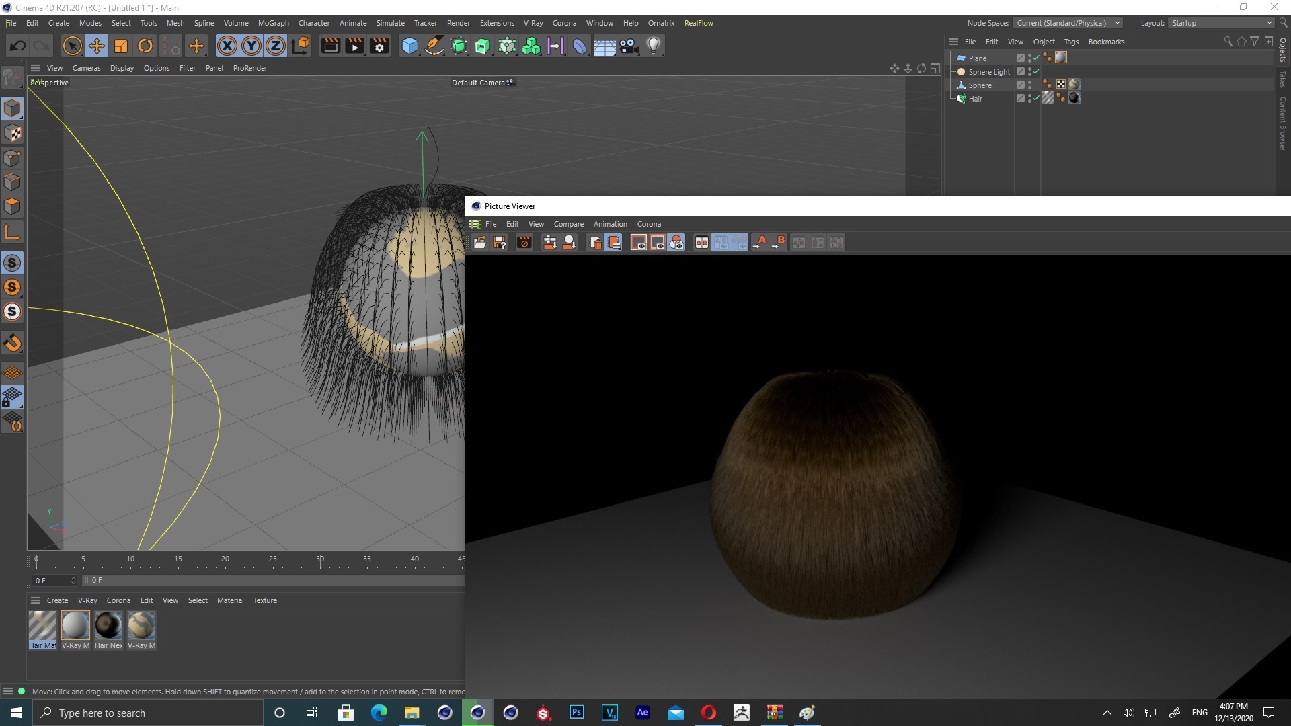Viewport: 1291px width, 726px height.
Task: Render to Picture Viewer
Action: 354,46
